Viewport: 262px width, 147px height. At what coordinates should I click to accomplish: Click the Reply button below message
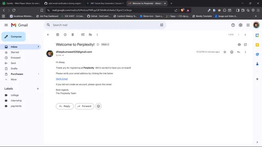65,106
